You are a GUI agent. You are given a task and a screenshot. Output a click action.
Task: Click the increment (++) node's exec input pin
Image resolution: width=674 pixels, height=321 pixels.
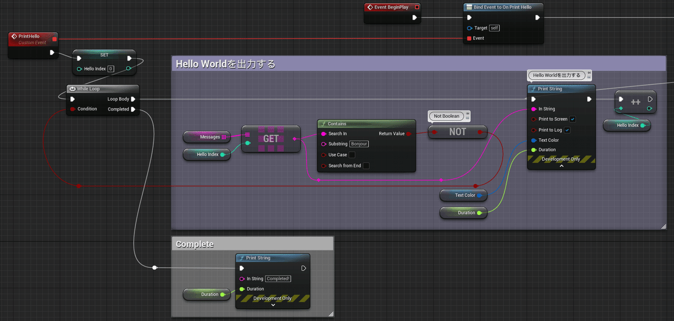(x=621, y=99)
